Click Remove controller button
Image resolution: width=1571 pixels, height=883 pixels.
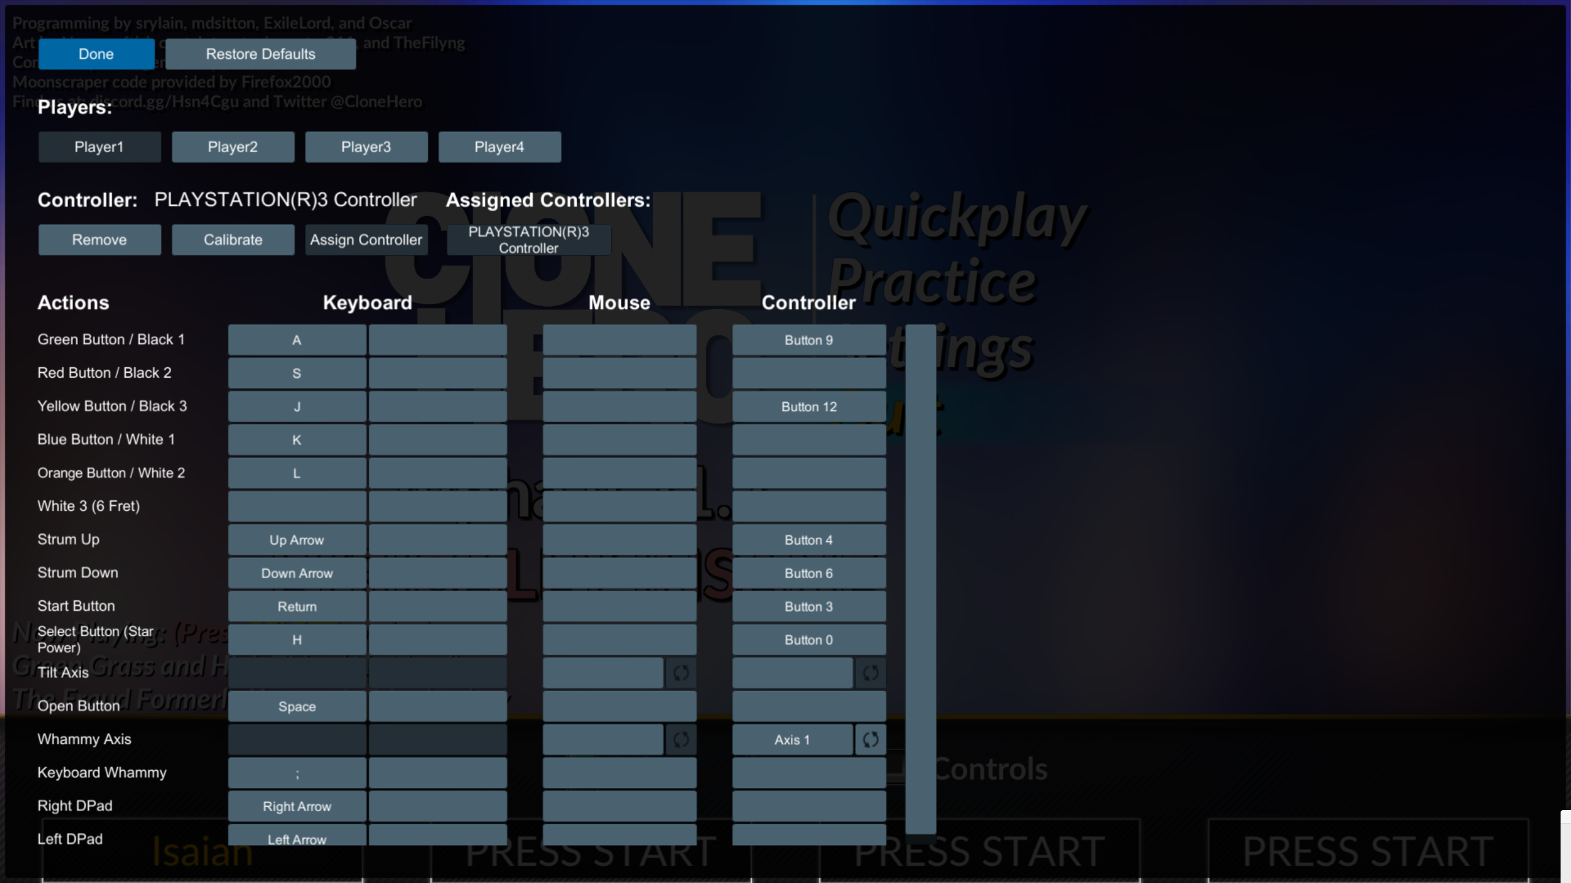(x=99, y=239)
